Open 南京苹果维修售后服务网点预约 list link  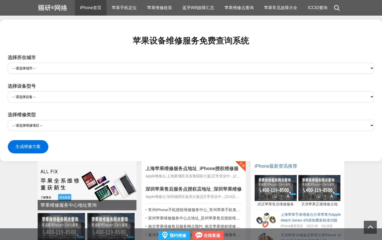pos(194,226)
